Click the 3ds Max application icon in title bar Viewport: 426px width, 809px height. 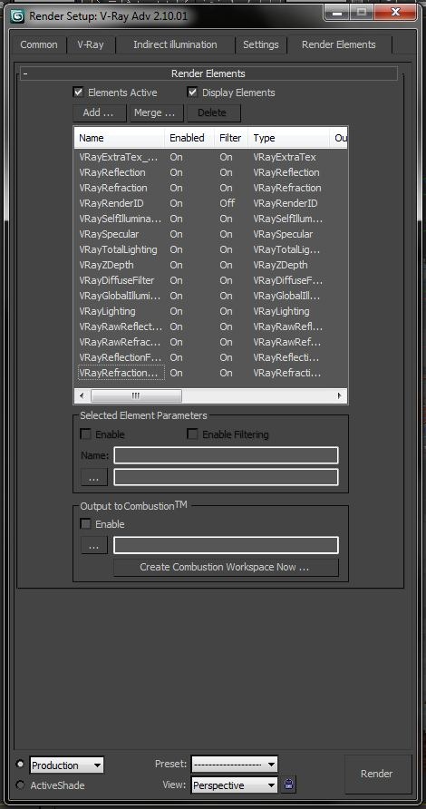point(18,16)
